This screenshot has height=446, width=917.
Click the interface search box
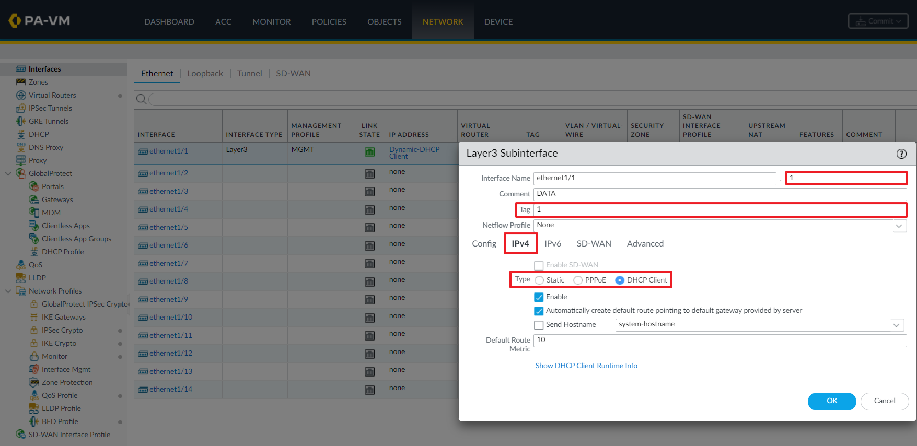coord(532,99)
